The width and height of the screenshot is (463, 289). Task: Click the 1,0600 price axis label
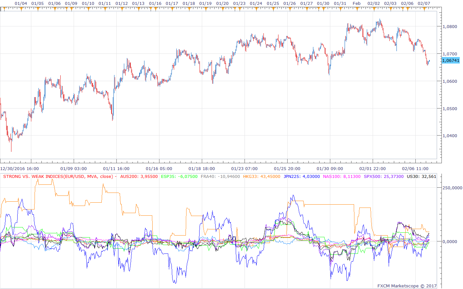(450, 81)
